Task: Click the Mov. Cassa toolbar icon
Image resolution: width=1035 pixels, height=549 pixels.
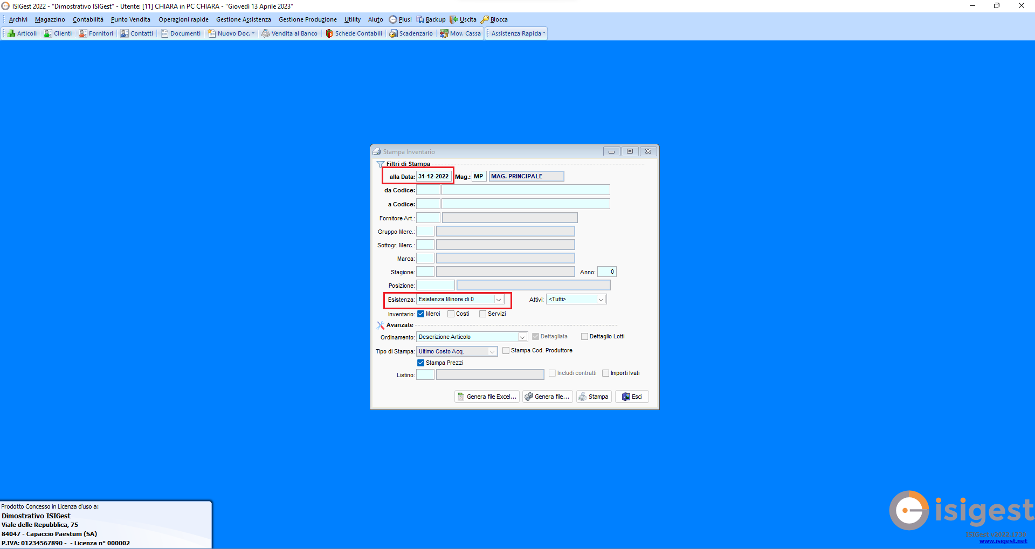Action: 460,33
